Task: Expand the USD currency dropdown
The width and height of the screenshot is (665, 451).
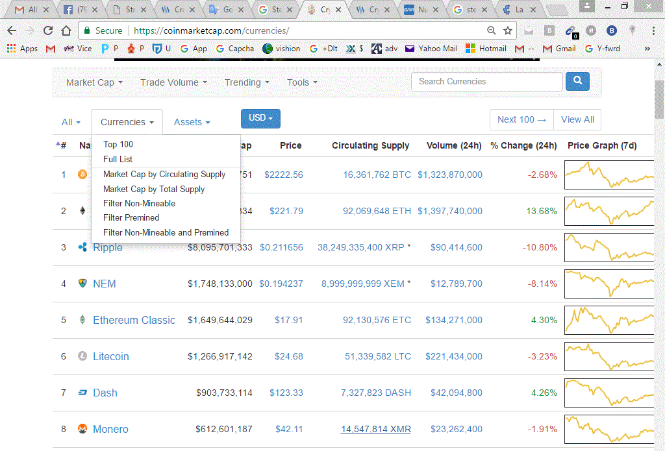Action: (260, 118)
